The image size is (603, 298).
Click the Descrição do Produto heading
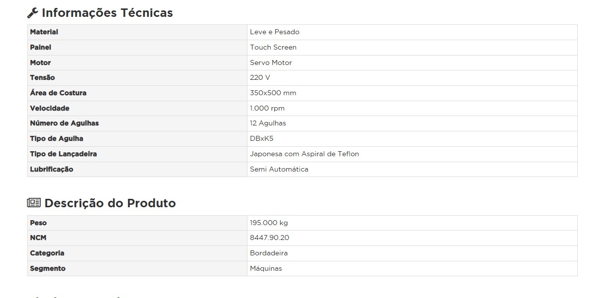(110, 203)
